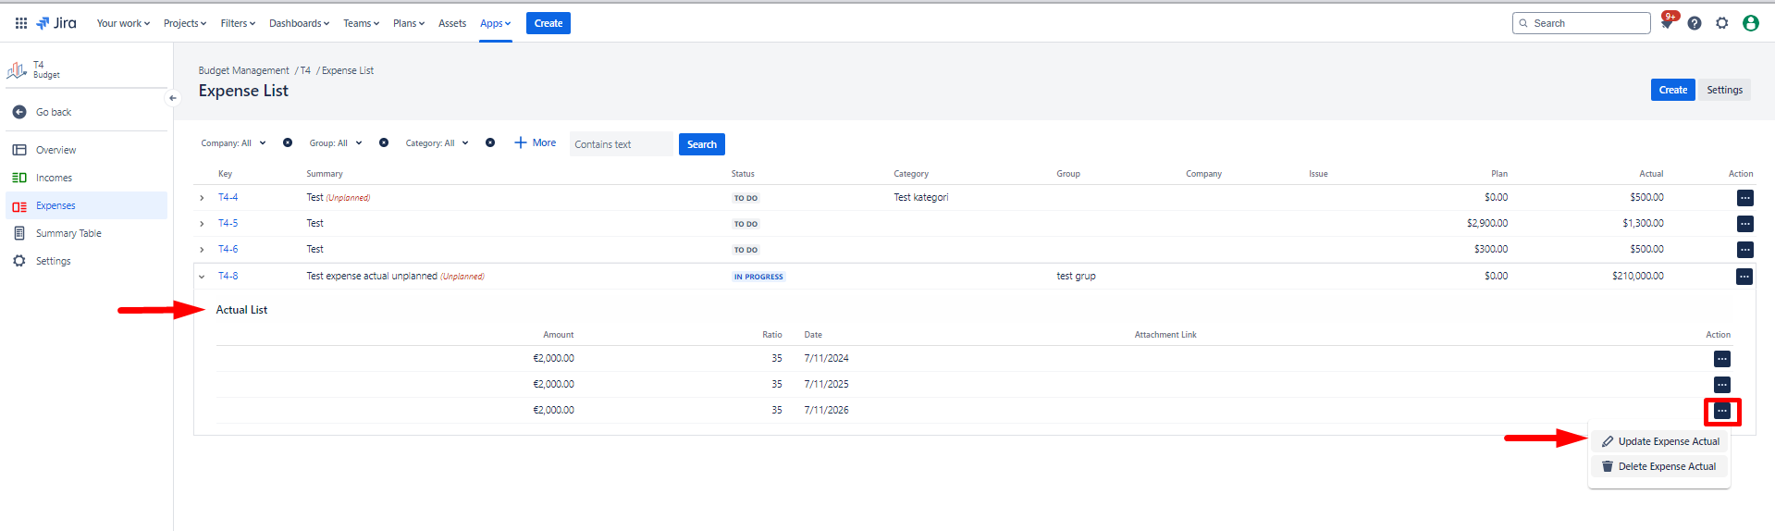1775x531 pixels.
Task: Open the Filters dropdown
Action: [x=238, y=23]
